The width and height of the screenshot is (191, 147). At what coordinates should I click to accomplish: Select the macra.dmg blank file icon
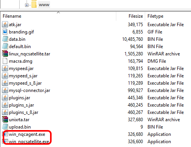(5, 61)
